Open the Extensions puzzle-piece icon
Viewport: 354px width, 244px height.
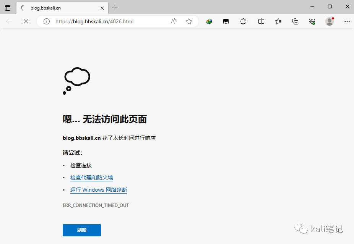pos(243,21)
